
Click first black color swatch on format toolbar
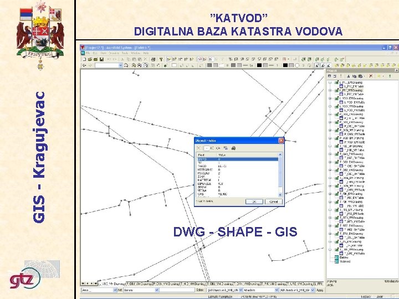[x=259, y=65]
